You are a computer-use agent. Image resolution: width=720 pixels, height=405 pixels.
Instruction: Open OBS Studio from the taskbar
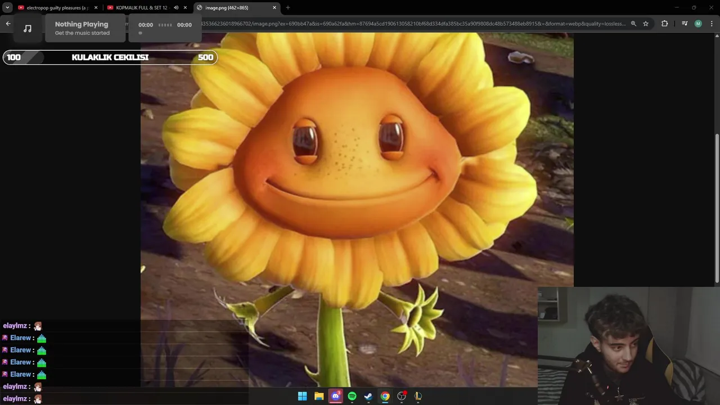(402, 396)
